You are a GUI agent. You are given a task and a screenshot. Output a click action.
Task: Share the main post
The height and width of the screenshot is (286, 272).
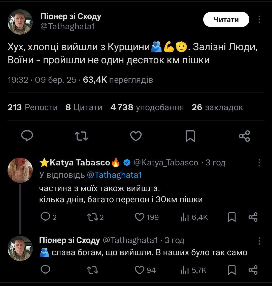pyautogui.click(x=244, y=136)
